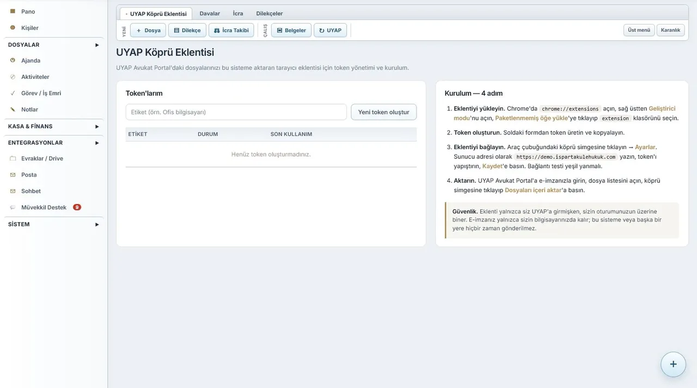Open Belgeler from the toolbar
The width and height of the screenshot is (697, 388).
point(291,30)
